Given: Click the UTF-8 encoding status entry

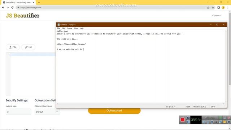Looking at the screenshot, I should (213, 107).
